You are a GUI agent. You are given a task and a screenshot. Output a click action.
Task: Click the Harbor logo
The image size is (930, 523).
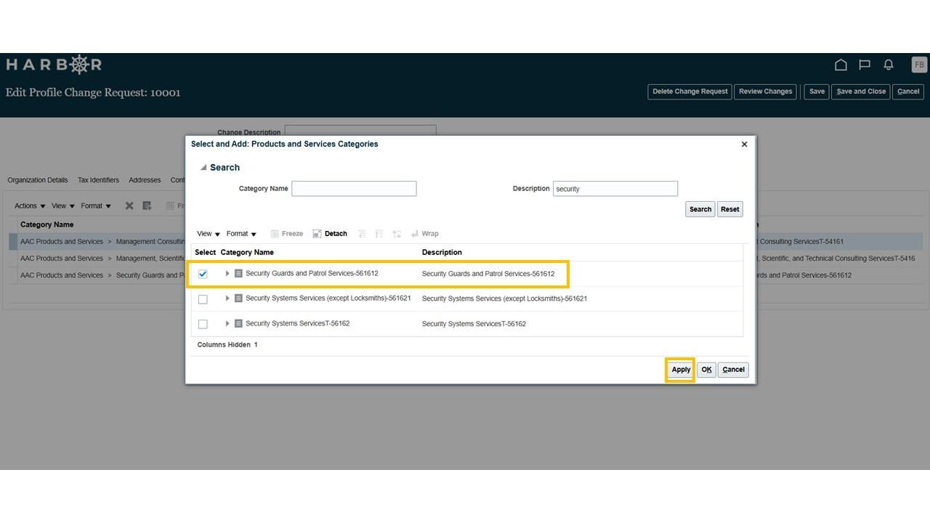(x=54, y=65)
